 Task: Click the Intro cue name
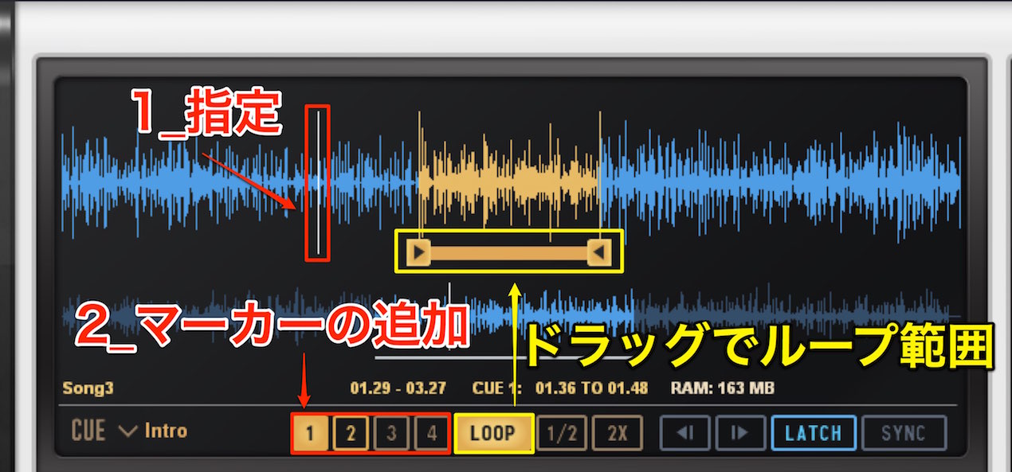click(x=166, y=431)
